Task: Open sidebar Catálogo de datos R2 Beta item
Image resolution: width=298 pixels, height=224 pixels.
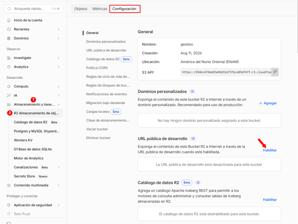Action: (36, 122)
